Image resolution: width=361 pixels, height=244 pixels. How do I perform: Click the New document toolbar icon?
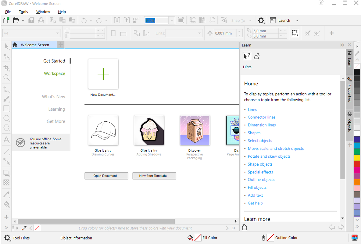[6, 20]
